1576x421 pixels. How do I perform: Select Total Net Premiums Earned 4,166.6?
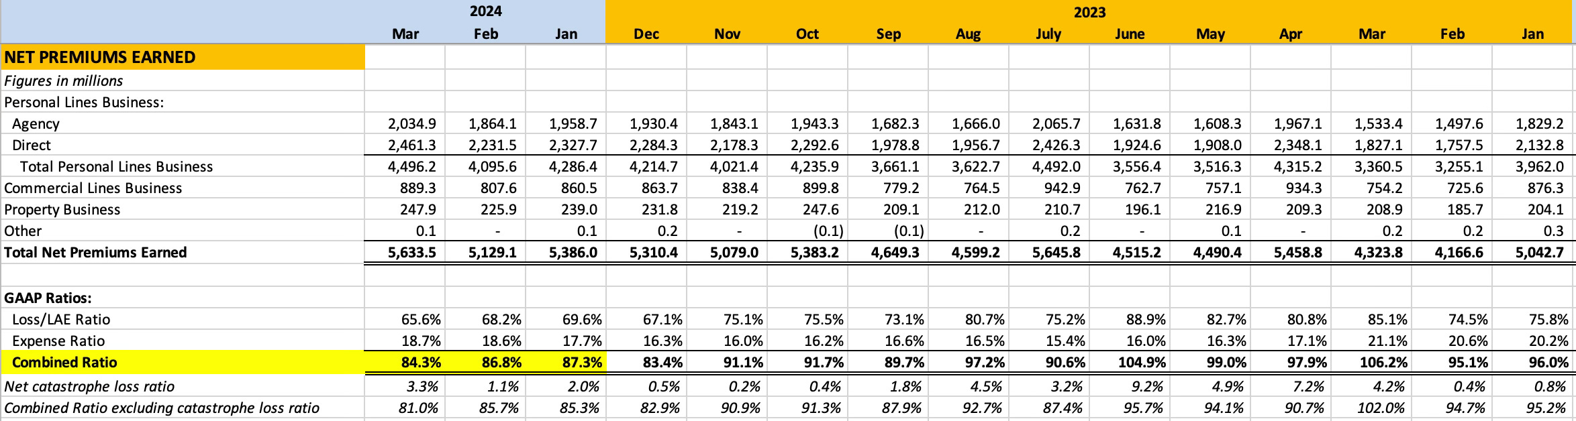[x=1459, y=252]
